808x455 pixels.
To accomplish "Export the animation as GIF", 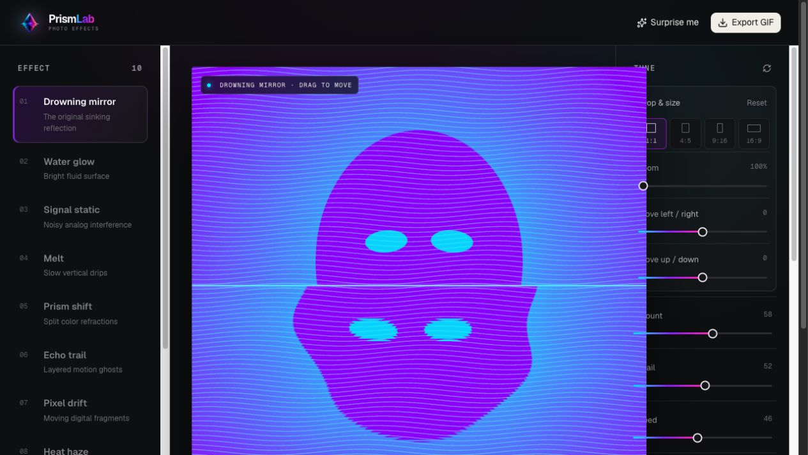I will (745, 22).
